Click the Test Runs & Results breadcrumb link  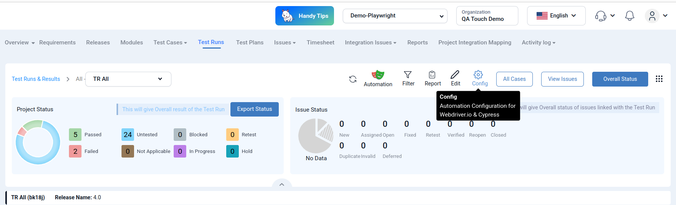pyautogui.click(x=36, y=79)
